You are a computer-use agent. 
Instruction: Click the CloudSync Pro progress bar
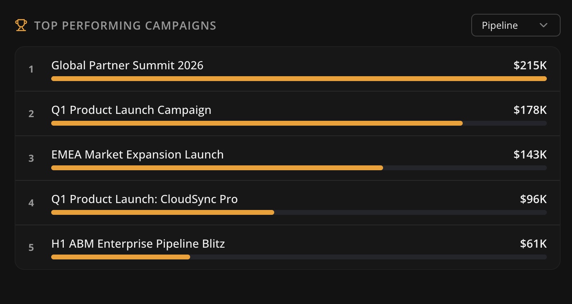(162, 212)
